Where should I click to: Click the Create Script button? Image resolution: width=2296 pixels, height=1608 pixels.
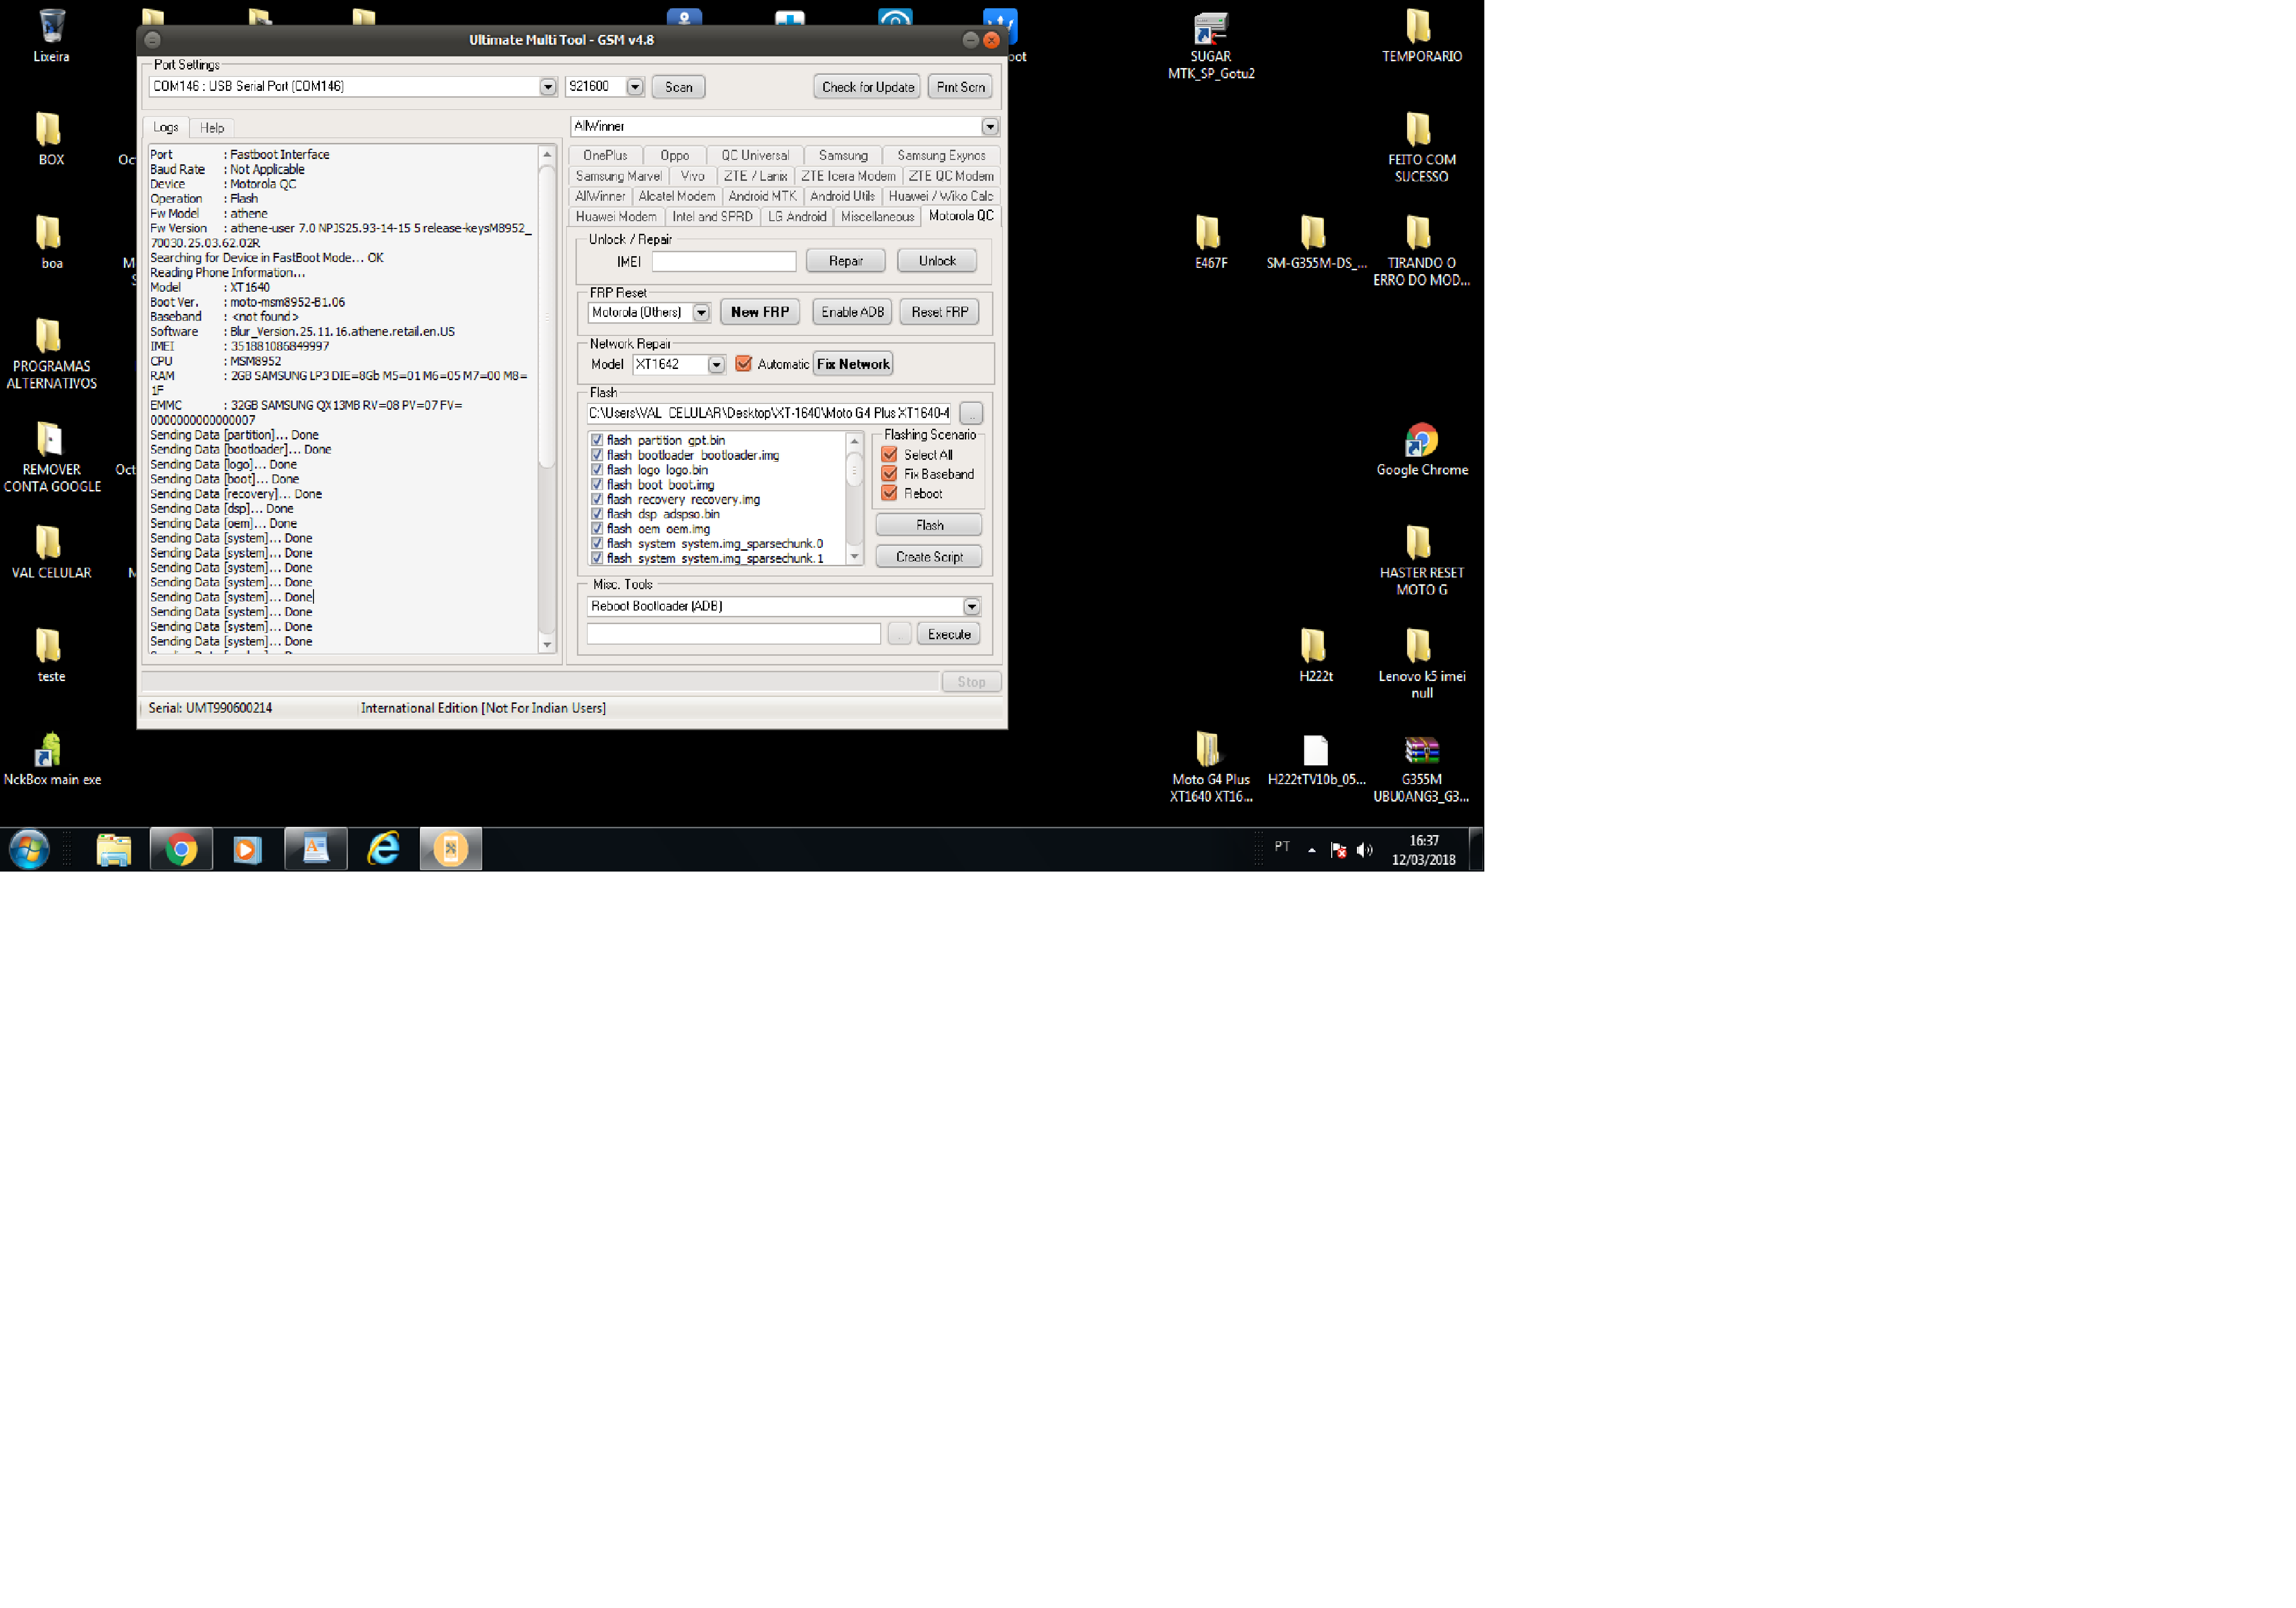[929, 557]
